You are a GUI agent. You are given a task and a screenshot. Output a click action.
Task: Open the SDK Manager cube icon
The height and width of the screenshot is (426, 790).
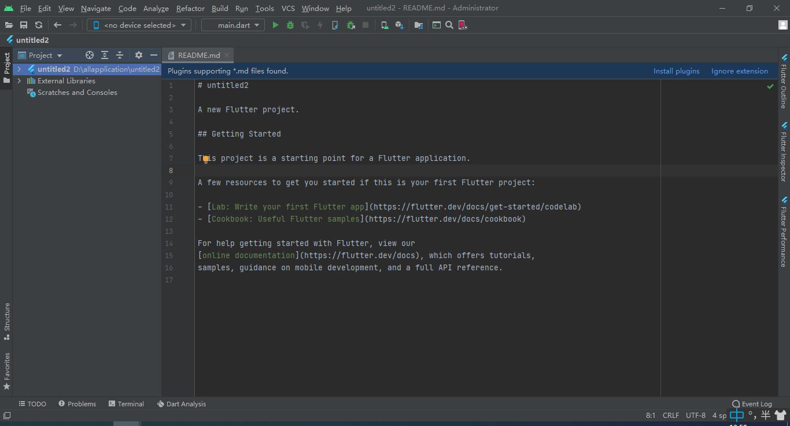point(399,25)
